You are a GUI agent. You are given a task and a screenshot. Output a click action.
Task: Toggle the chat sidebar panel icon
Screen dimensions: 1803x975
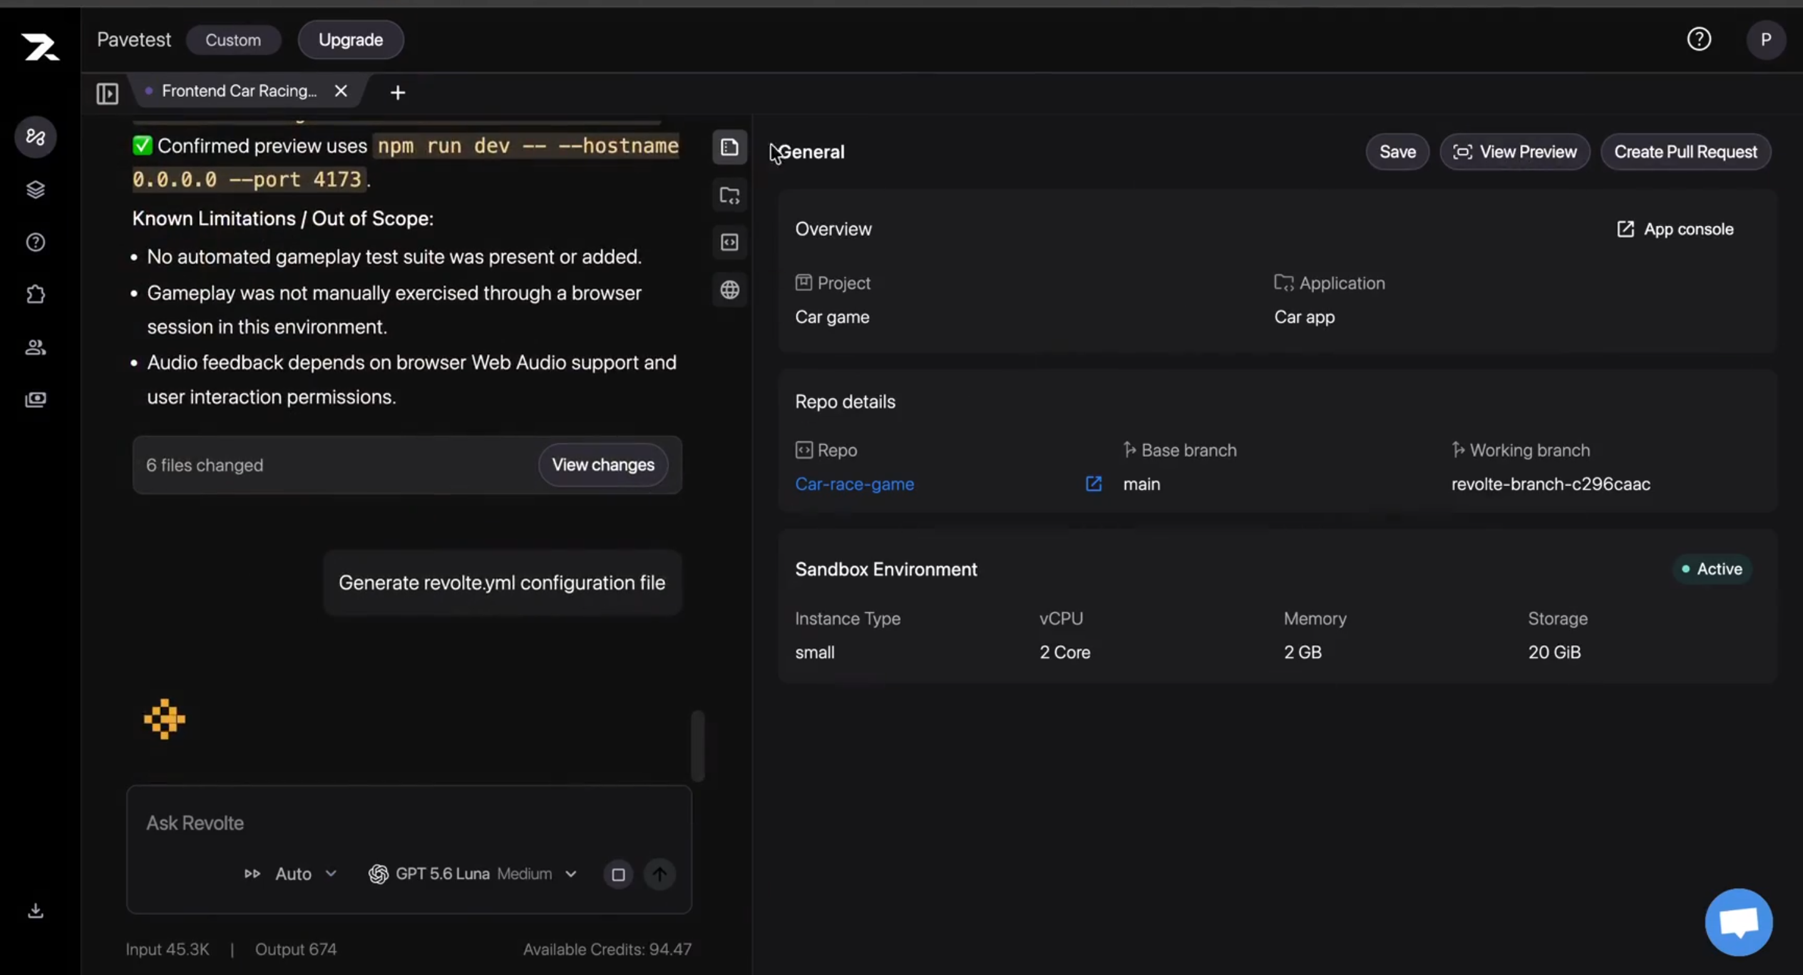(x=107, y=93)
